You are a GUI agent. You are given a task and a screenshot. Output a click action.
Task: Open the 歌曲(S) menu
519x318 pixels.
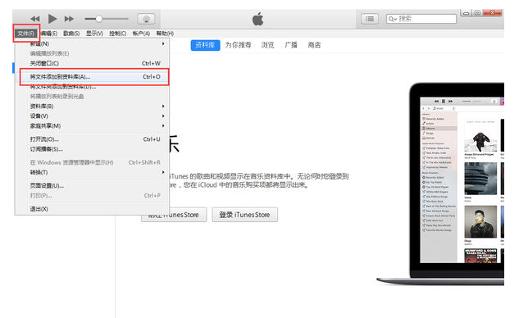[x=71, y=34]
